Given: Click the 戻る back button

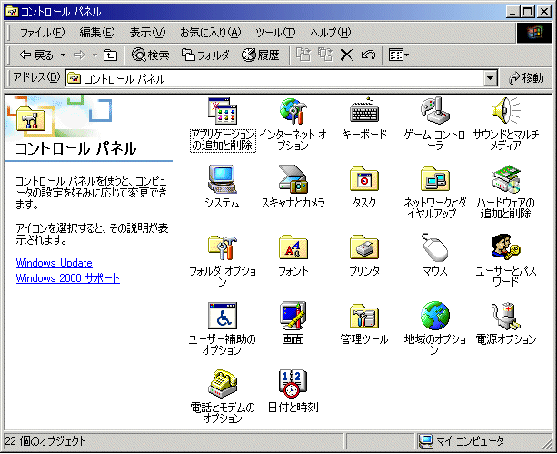Looking at the screenshot, I should (x=36, y=55).
